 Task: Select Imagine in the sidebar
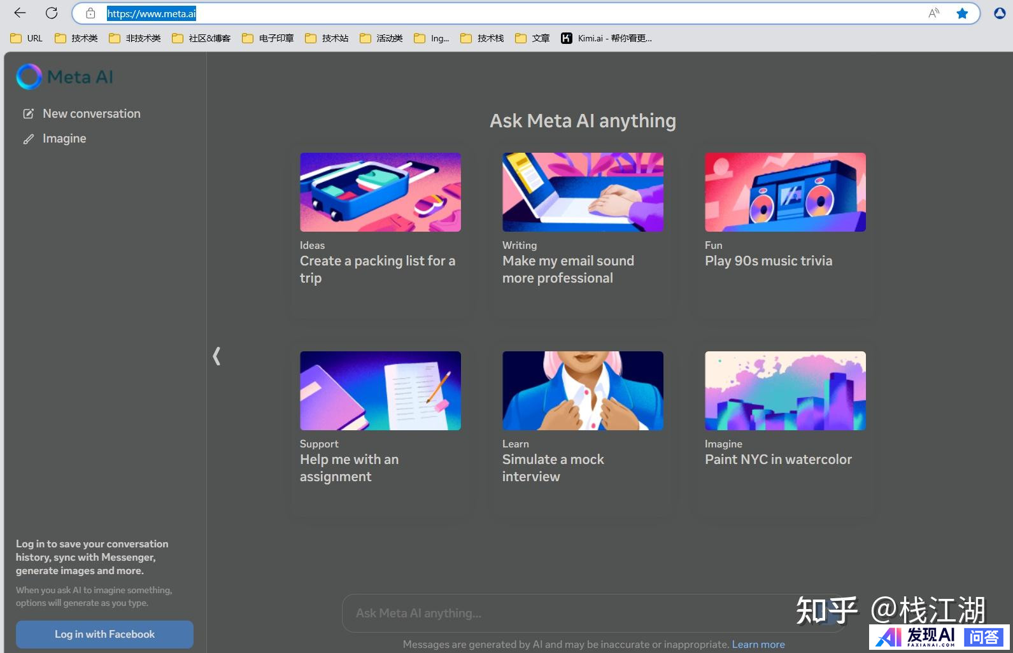coord(64,139)
